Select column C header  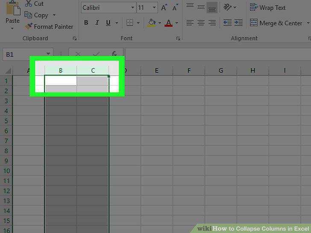(x=93, y=70)
